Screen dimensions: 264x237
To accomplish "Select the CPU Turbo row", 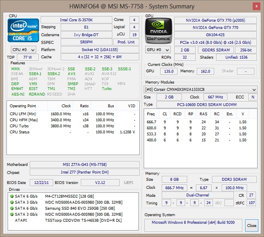I will click(x=73, y=126).
